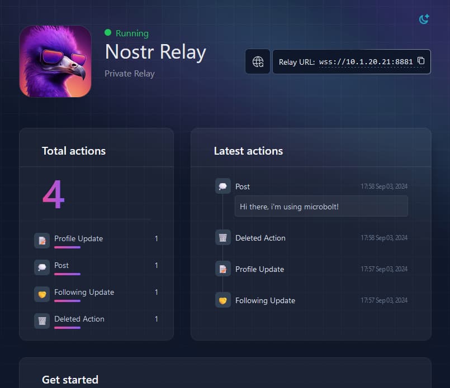Click the Post icon in Latest actions
The height and width of the screenshot is (388, 450).
pos(223,186)
